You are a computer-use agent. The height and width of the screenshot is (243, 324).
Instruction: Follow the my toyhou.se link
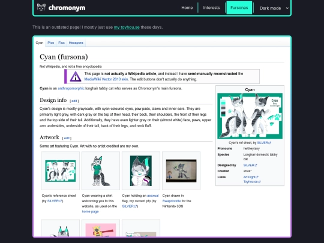click(127, 27)
